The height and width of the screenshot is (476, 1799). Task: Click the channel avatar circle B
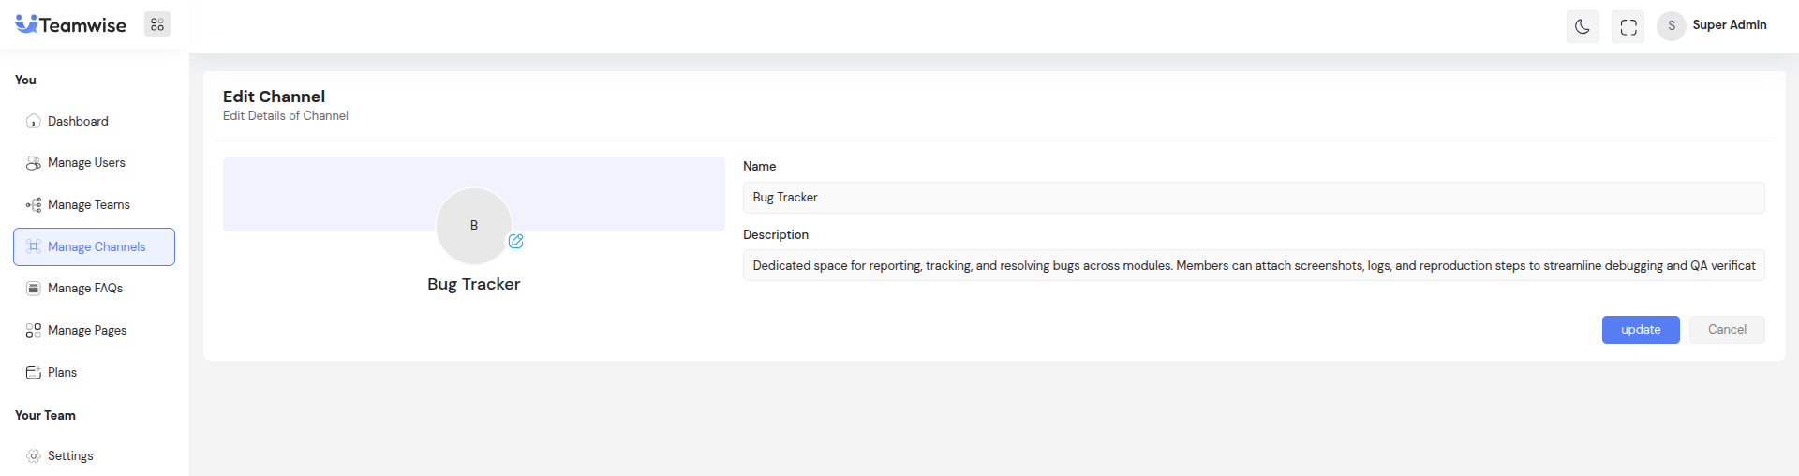473,226
